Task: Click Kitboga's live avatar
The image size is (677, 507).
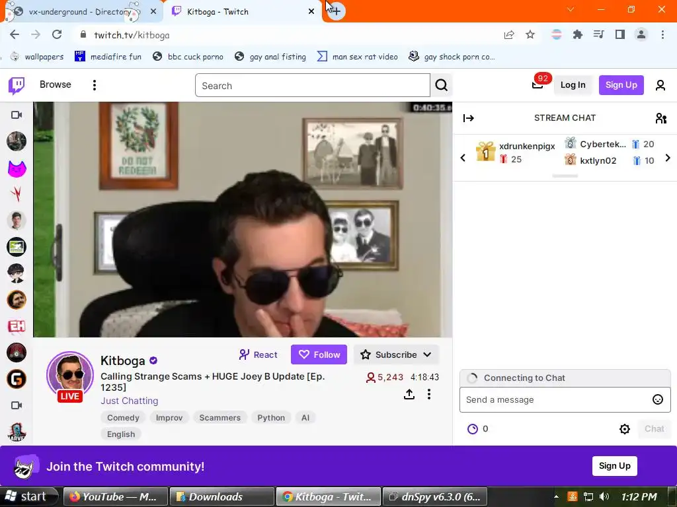Action: click(70, 376)
